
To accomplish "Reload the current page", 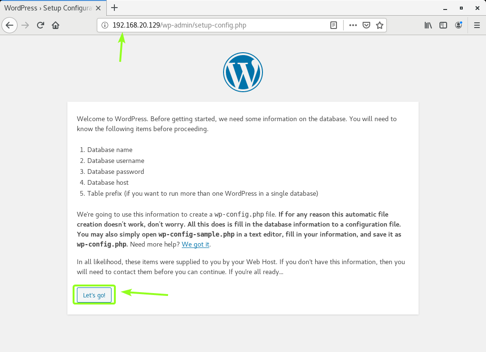I will click(40, 25).
